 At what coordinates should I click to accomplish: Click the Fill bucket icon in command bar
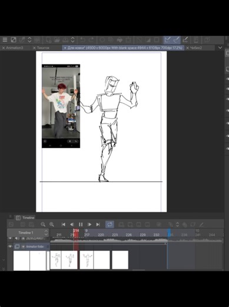click(x=120, y=40)
